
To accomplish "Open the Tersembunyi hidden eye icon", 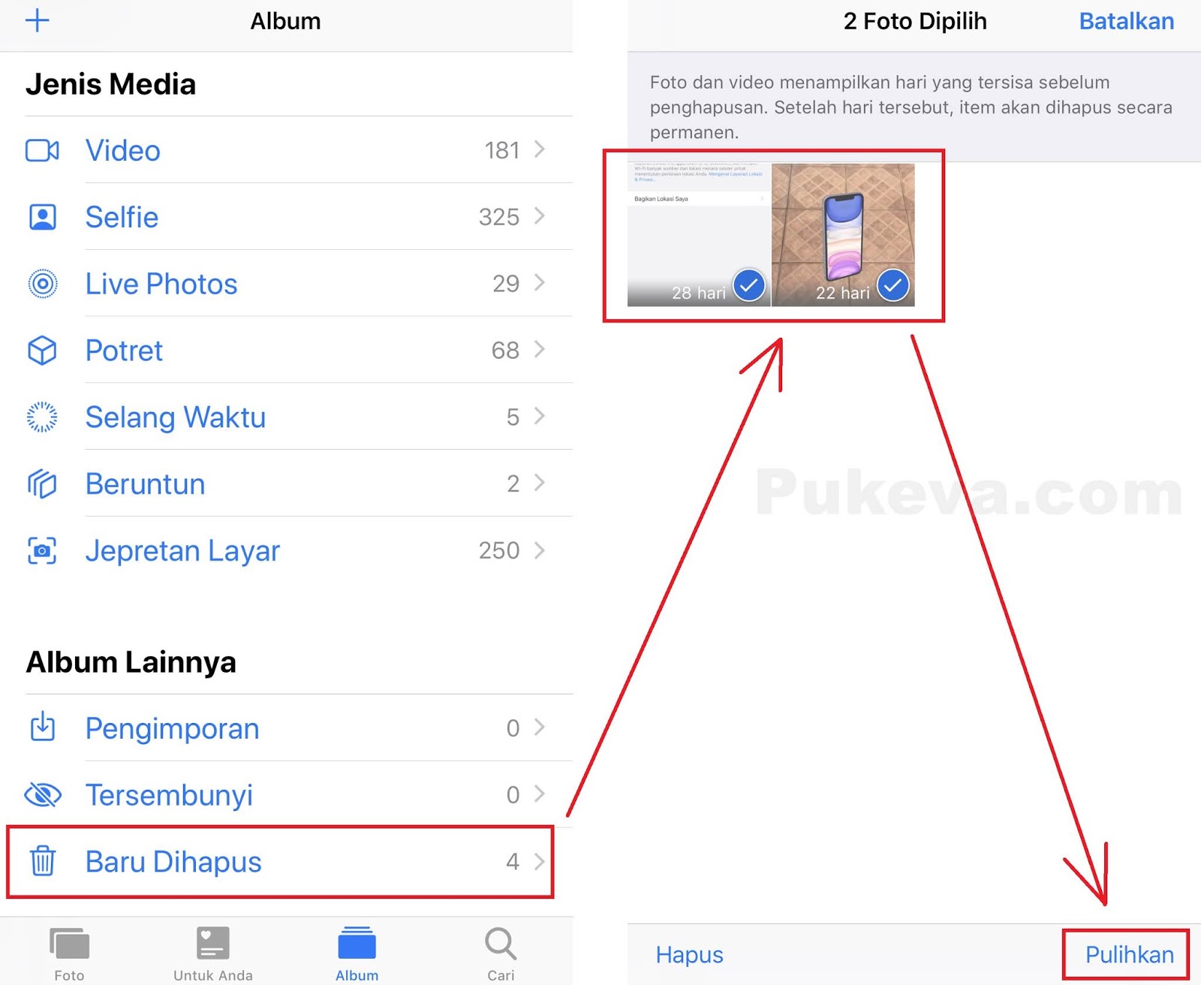I will point(42,794).
